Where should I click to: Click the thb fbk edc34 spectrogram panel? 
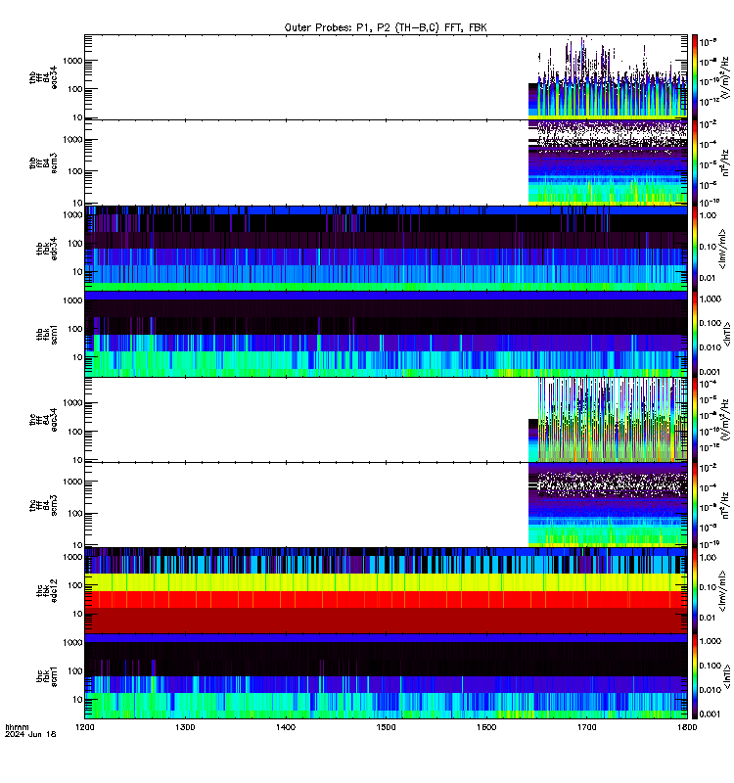coord(386,249)
